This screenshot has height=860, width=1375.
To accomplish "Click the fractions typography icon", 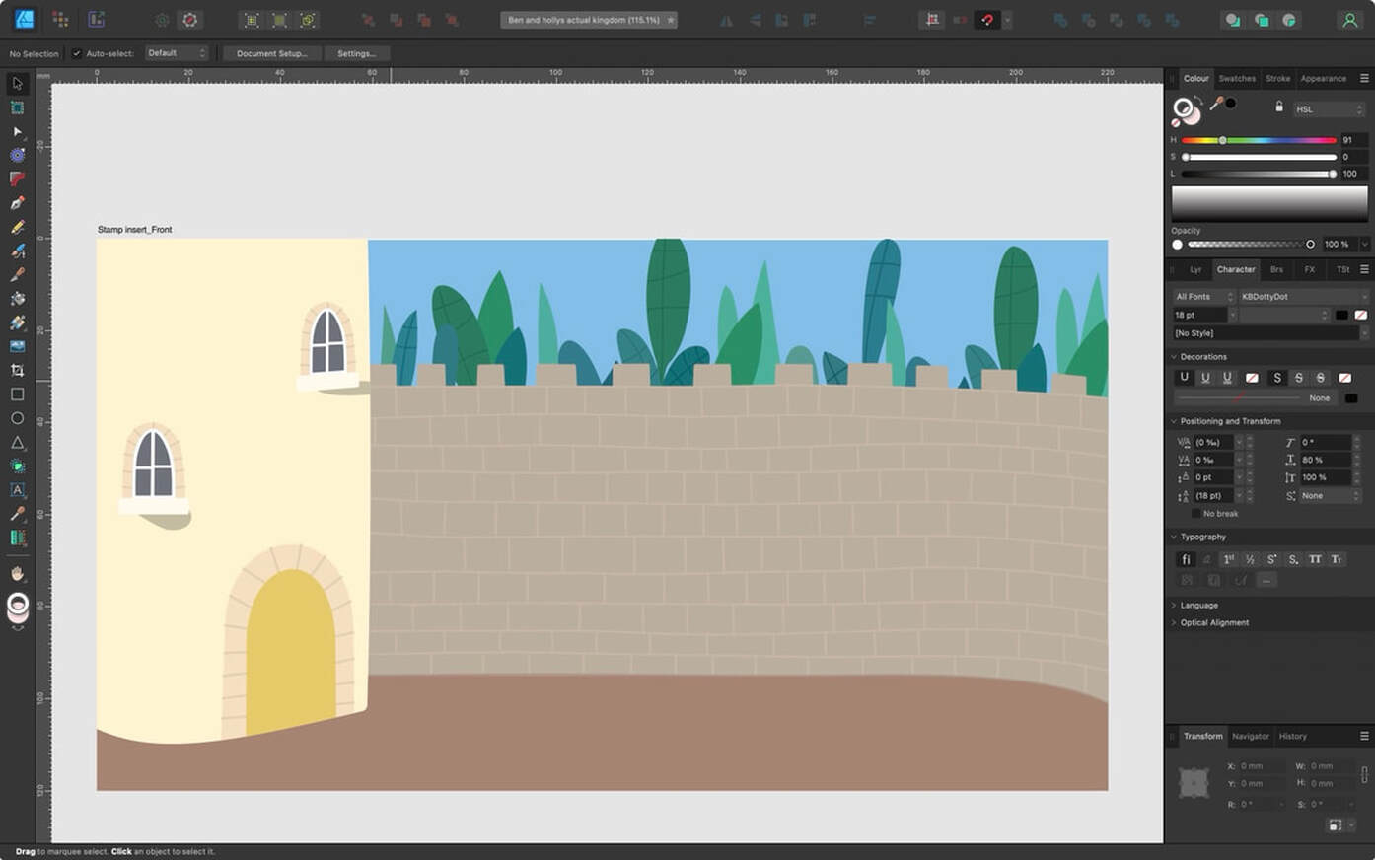I will pyautogui.click(x=1250, y=559).
